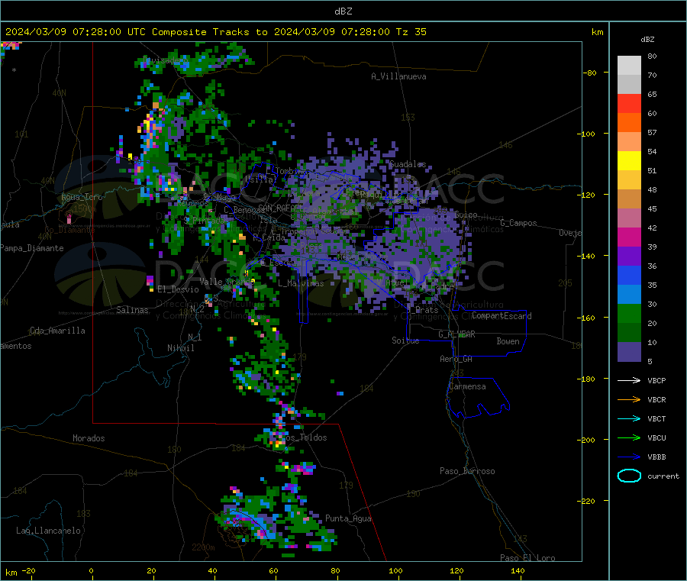Click the Soitue map label
Image resolution: width=687 pixels, height=581 pixels.
(x=405, y=341)
